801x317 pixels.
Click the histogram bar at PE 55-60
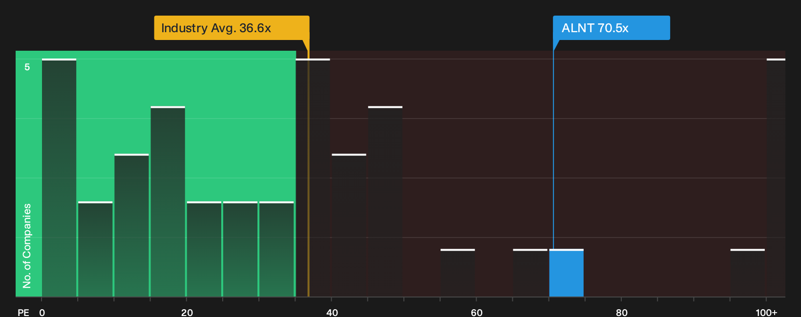tap(458, 273)
